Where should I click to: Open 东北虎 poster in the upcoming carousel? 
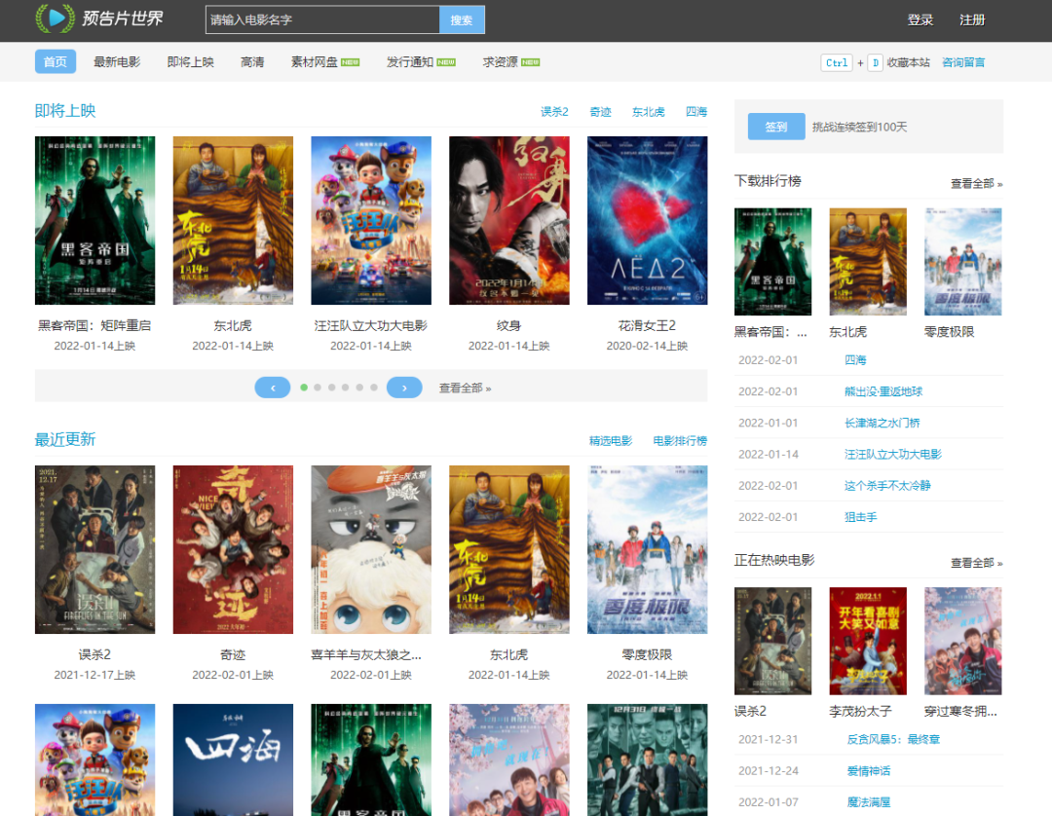233,221
